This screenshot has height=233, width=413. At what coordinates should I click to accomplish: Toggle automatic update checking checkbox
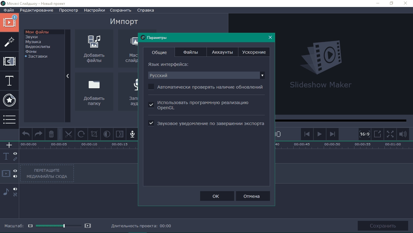tap(151, 87)
